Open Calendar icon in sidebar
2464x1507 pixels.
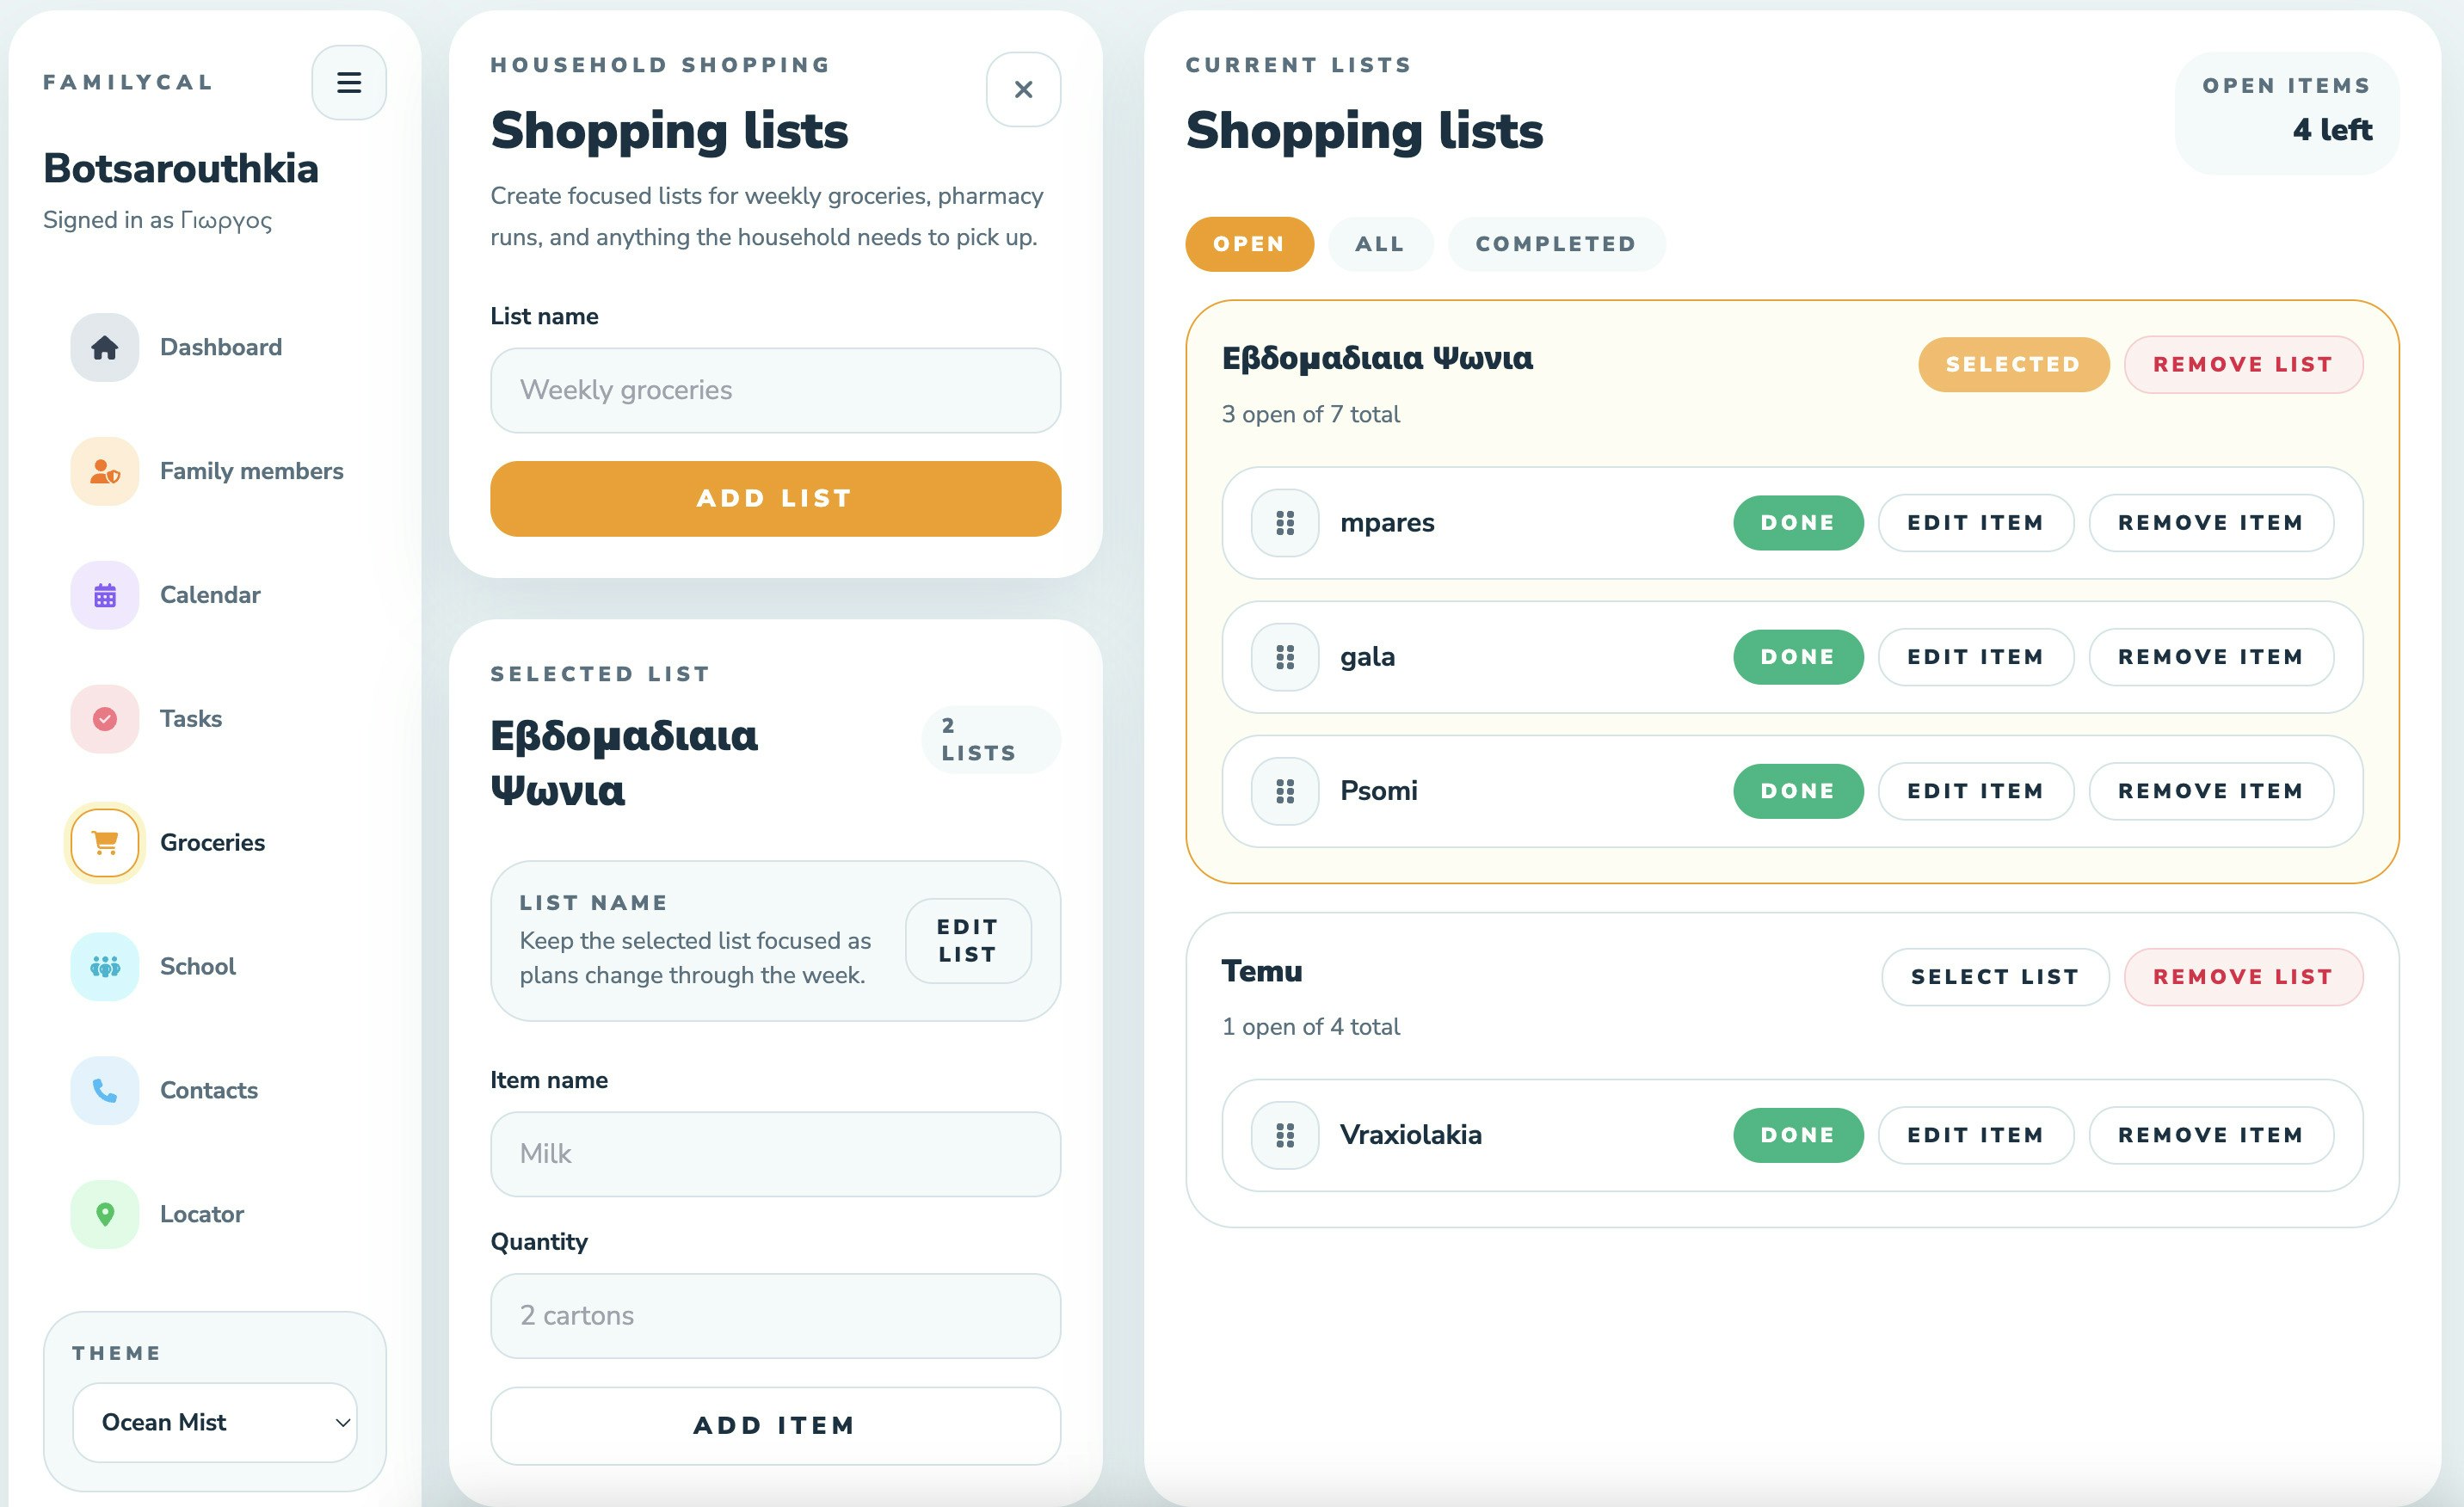pyautogui.click(x=104, y=595)
